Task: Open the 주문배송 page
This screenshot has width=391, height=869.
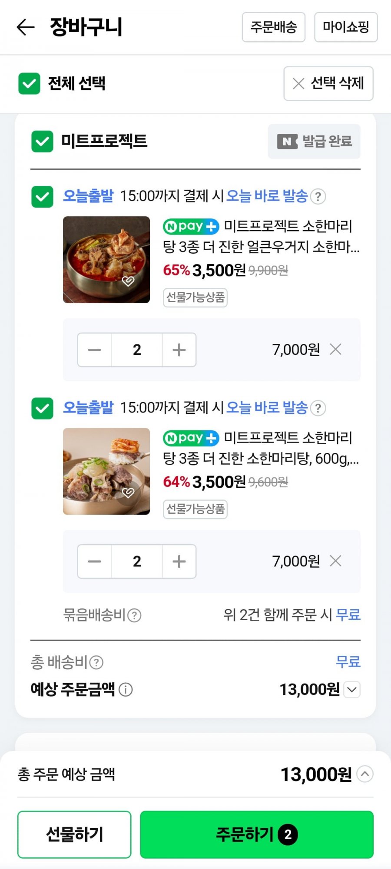Action: pos(274,27)
